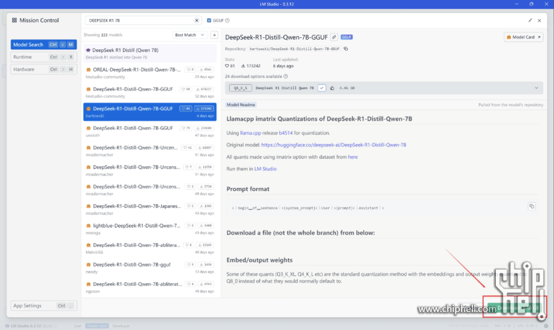Switch to Developer mode in status bar
This screenshot has width=554, height=330.
pos(121,326)
